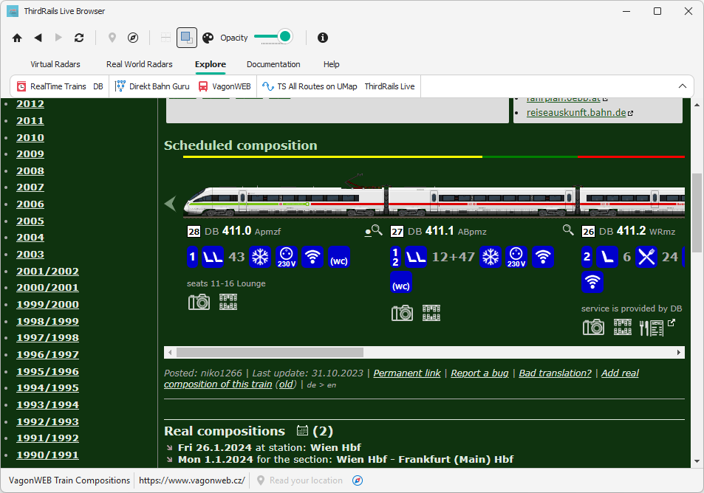Open the 2012 timetable year link
The width and height of the screenshot is (704, 493).
pyautogui.click(x=30, y=103)
